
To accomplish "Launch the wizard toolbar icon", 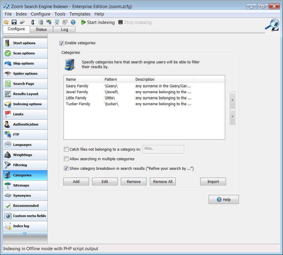I will [33, 22].
